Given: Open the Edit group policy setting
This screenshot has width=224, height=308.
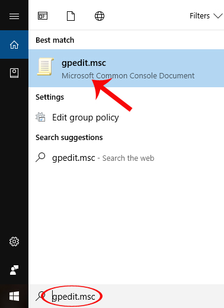Looking at the screenshot, I should 126,118.
